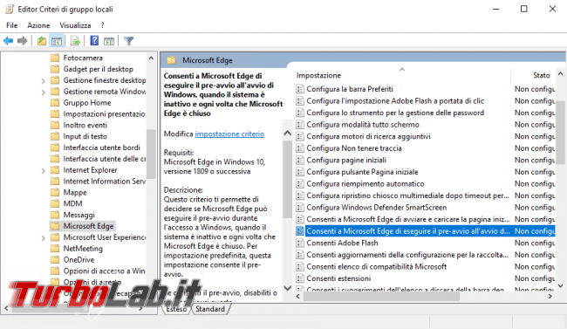Click the Filter funnel toolbar icon
Viewport: 567px width, 329px height.
pos(128,41)
